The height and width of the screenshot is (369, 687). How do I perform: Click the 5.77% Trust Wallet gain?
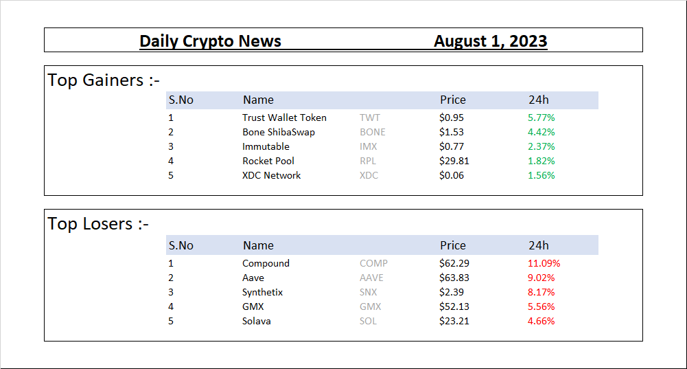(541, 118)
